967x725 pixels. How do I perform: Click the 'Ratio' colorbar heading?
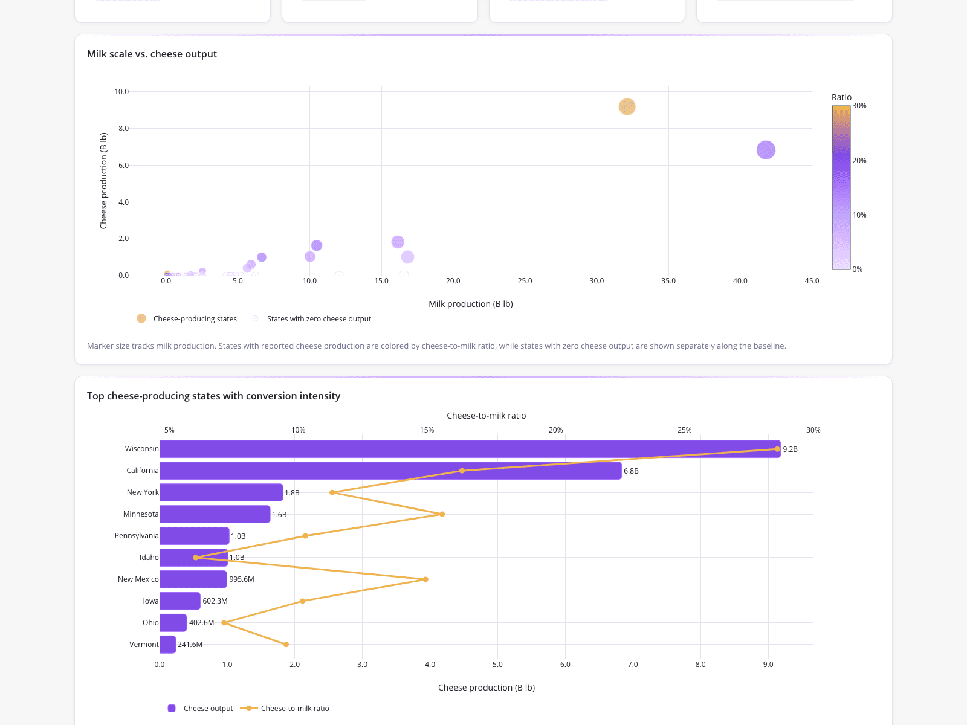[x=841, y=97]
